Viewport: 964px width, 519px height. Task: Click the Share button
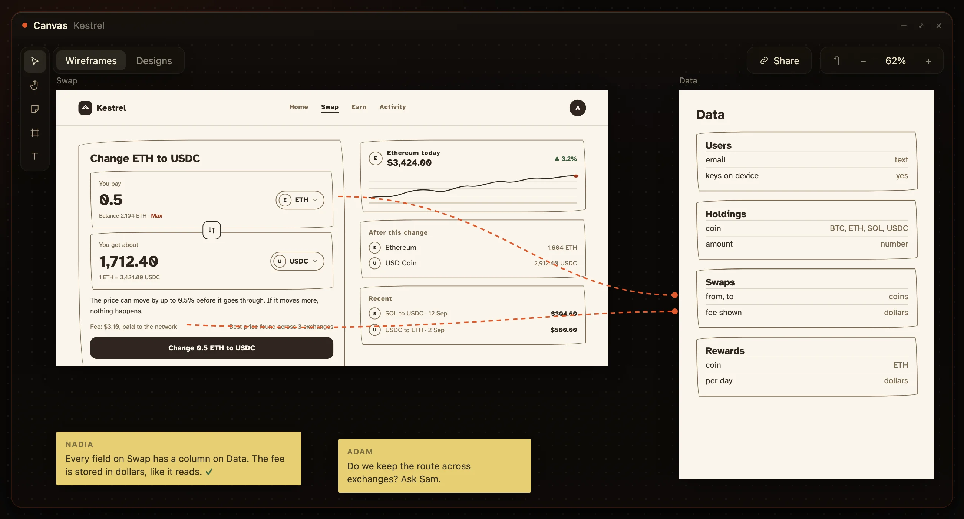[779, 61]
